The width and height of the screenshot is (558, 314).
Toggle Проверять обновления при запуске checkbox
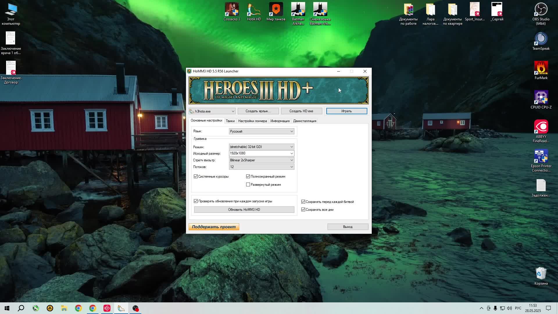pos(196,201)
